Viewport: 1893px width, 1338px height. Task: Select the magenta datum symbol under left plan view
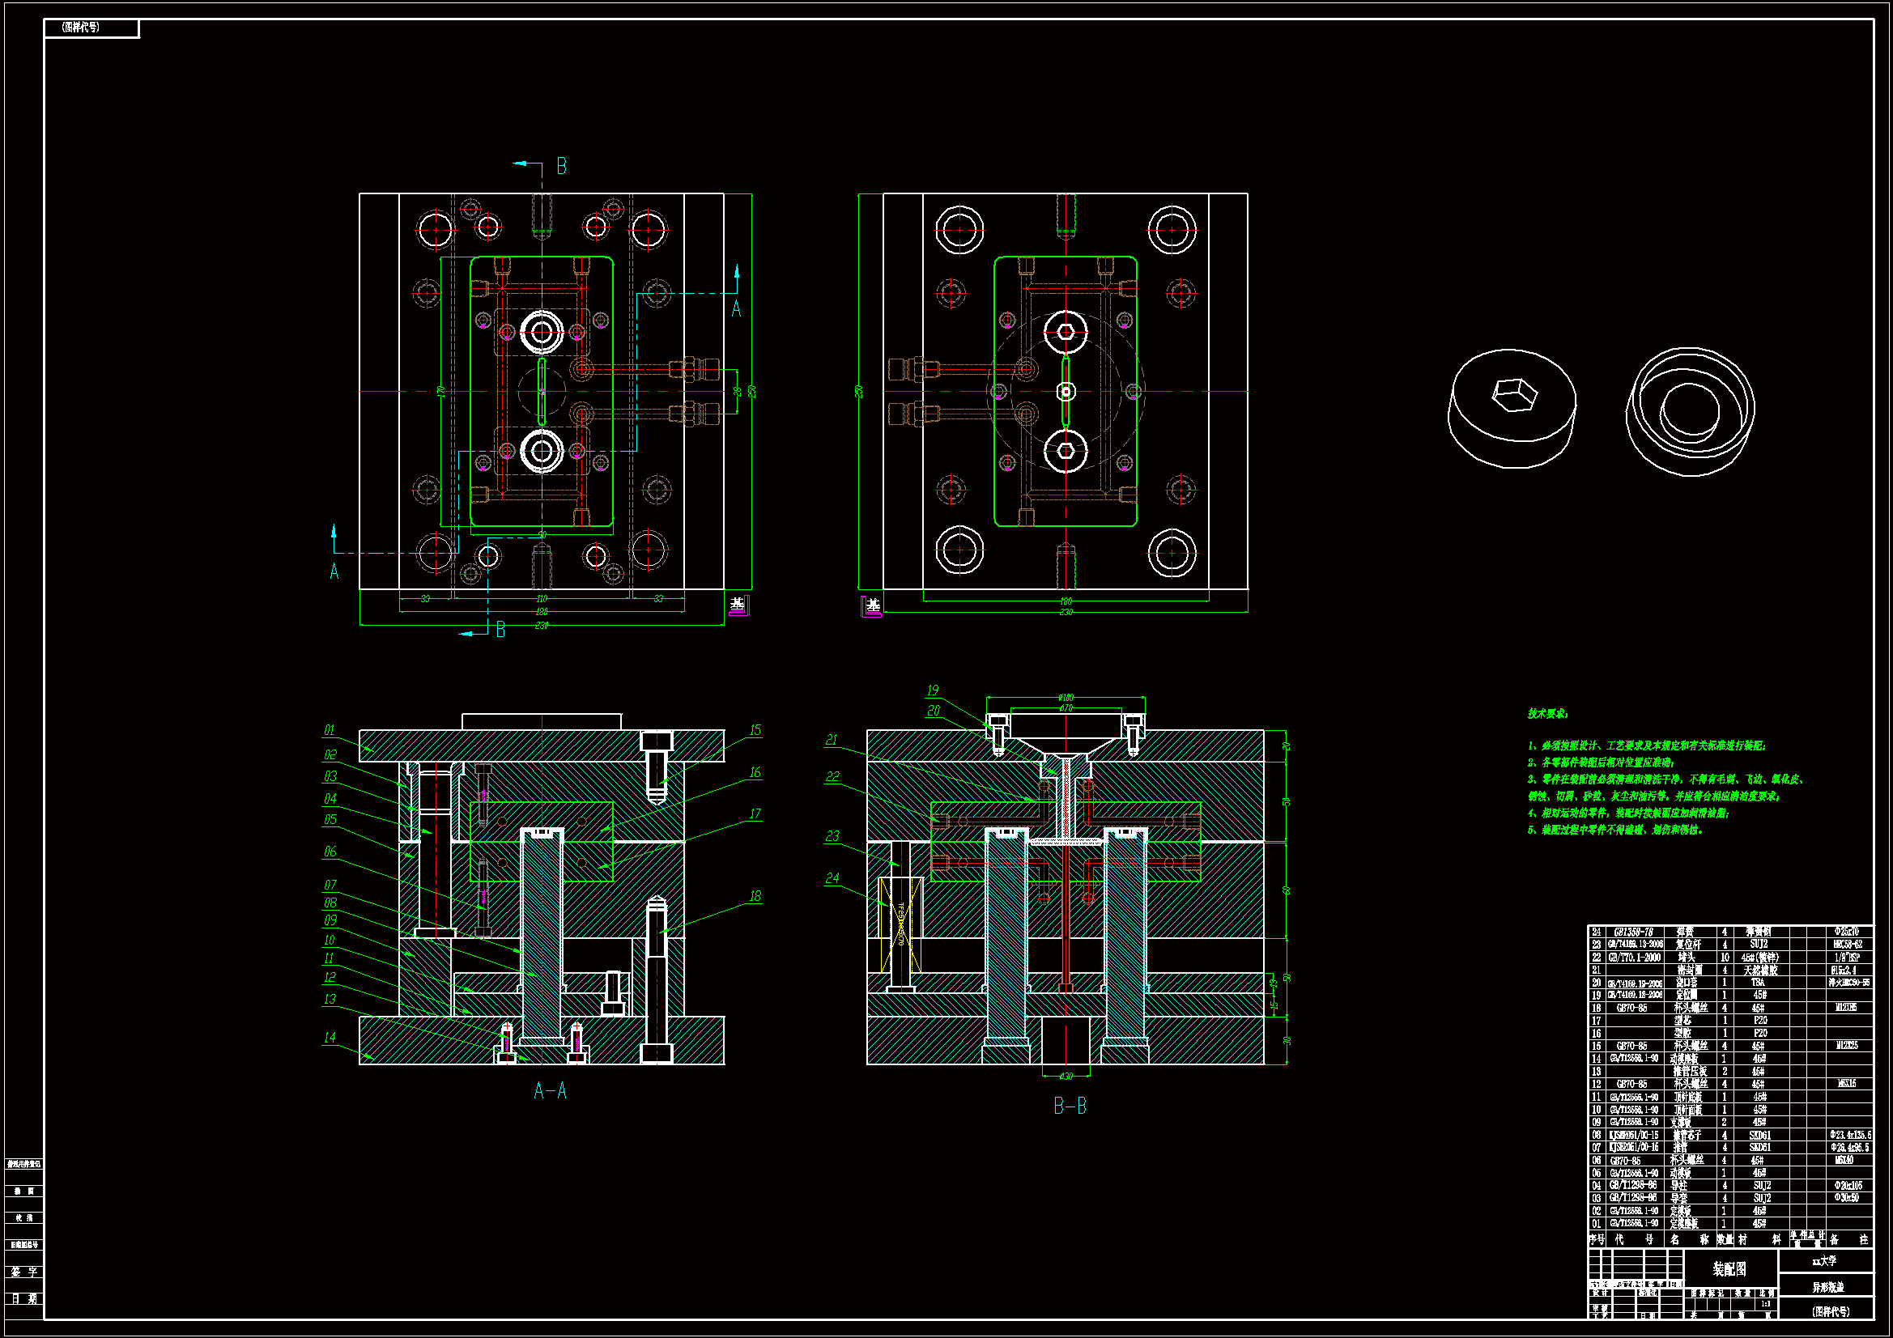pos(738,605)
